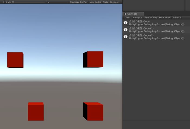This screenshot has height=129, width=190.
Task: Click the Console tab icon
Action: coord(125,14)
